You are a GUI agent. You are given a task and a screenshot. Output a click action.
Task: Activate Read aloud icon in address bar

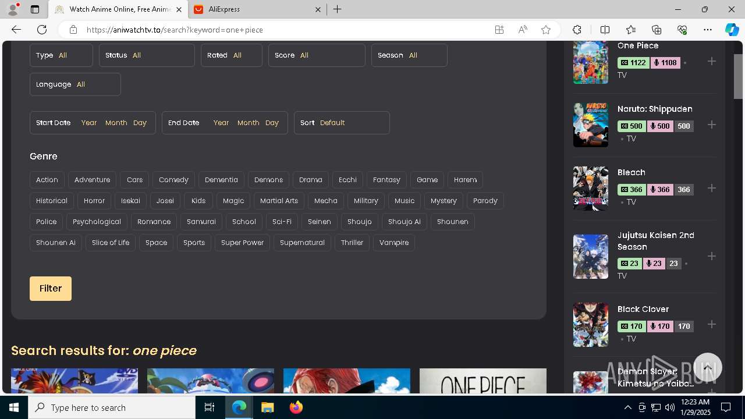tap(523, 30)
